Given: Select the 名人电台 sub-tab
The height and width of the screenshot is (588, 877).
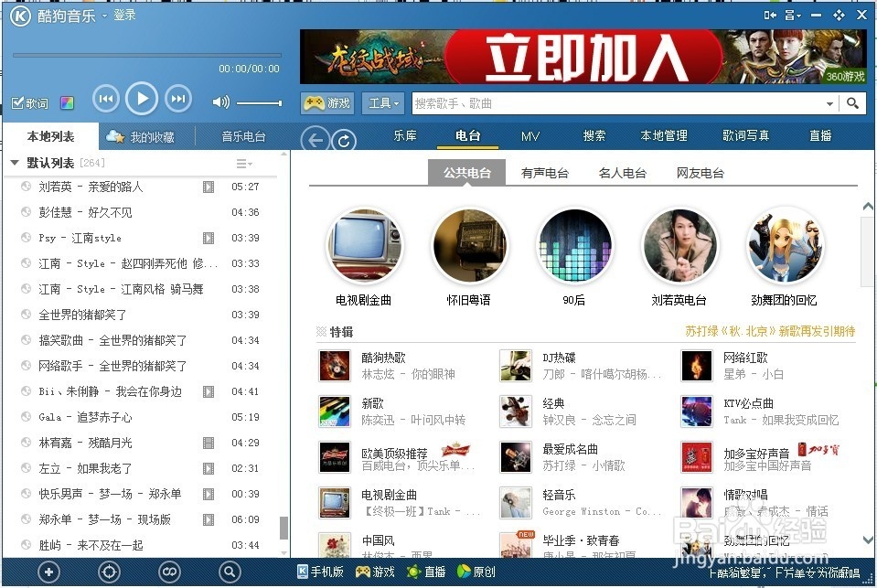Looking at the screenshot, I should point(623,173).
